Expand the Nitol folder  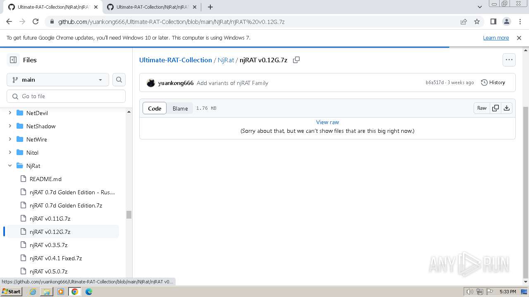[x=10, y=152]
